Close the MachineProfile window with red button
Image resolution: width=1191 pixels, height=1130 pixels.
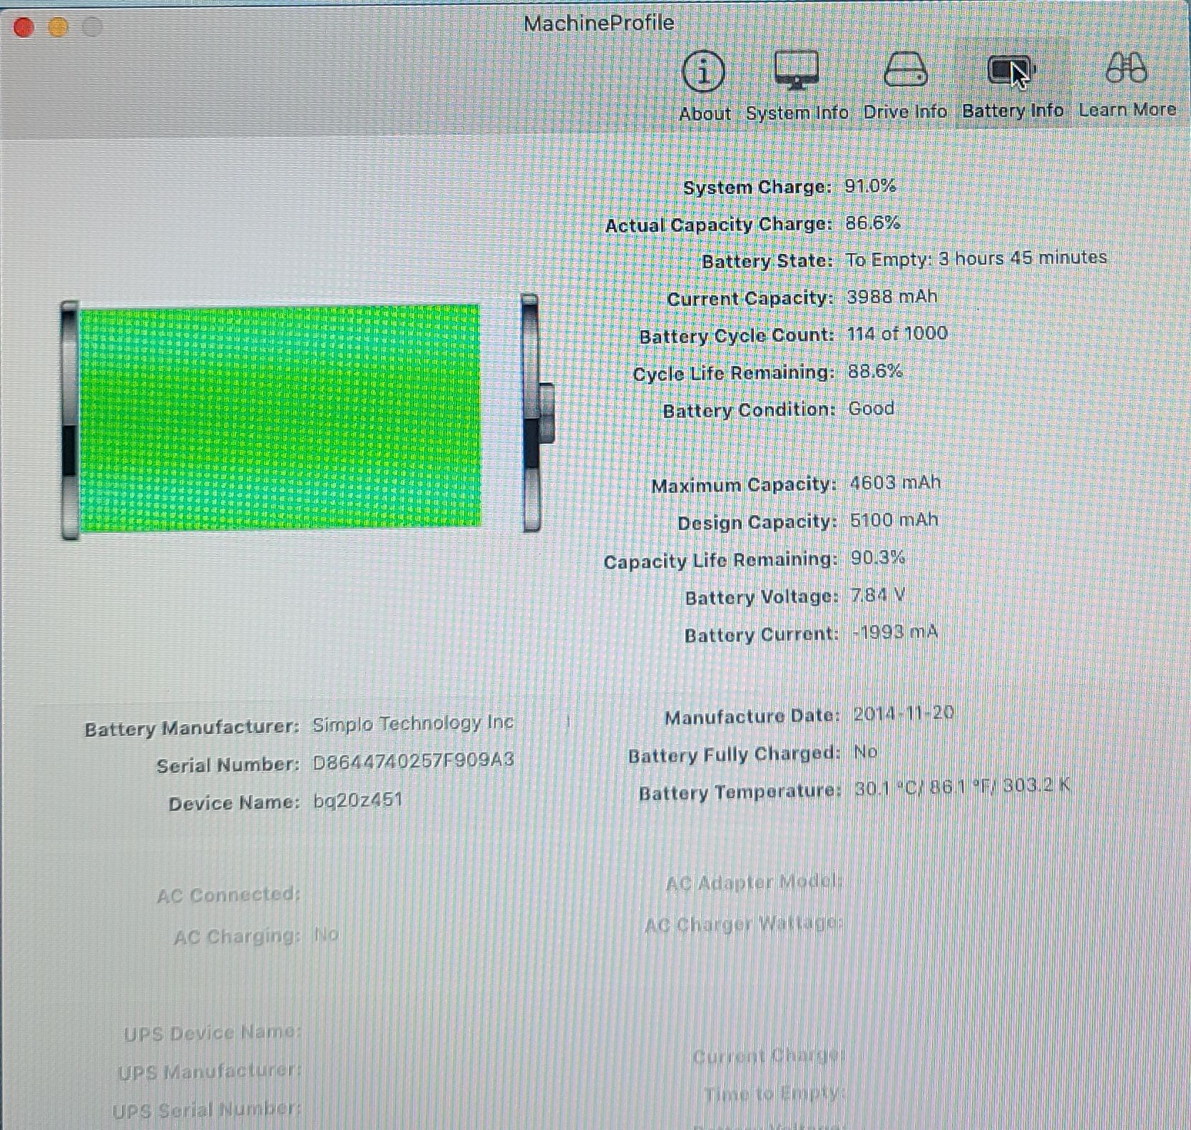click(x=24, y=27)
